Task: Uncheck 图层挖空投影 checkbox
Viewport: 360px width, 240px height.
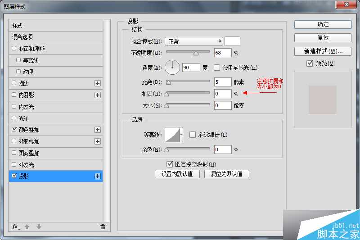Action: 170,164
